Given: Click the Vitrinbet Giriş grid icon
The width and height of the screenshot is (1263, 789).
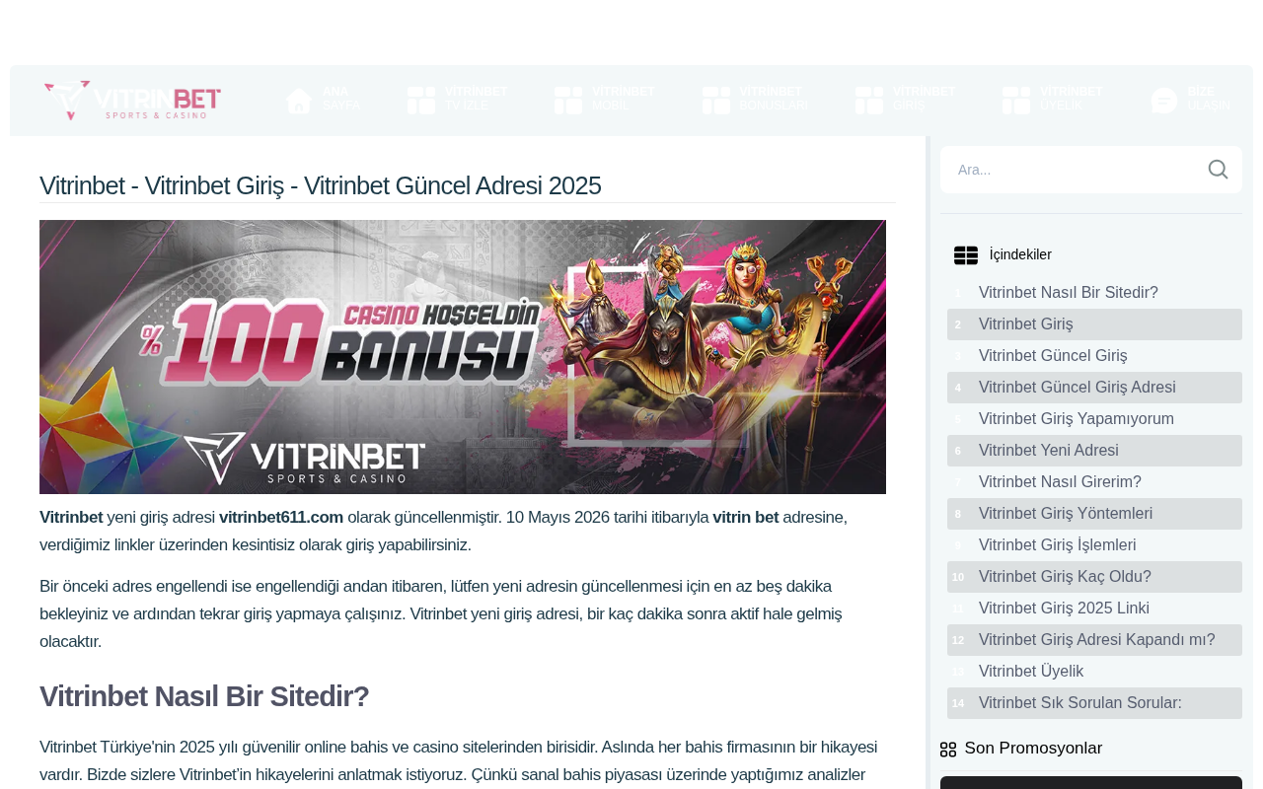Looking at the screenshot, I should [x=869, y=101].
